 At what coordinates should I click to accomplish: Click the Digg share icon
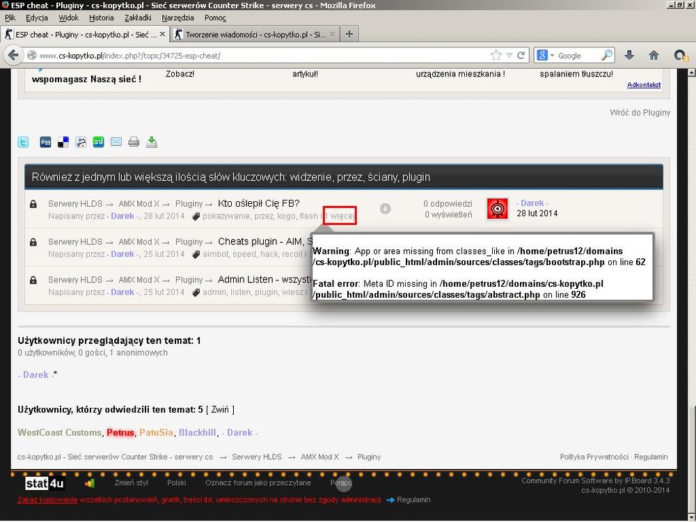pos(45,142)
